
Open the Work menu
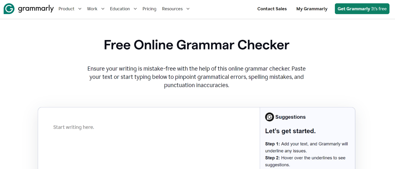coord(92,9)
